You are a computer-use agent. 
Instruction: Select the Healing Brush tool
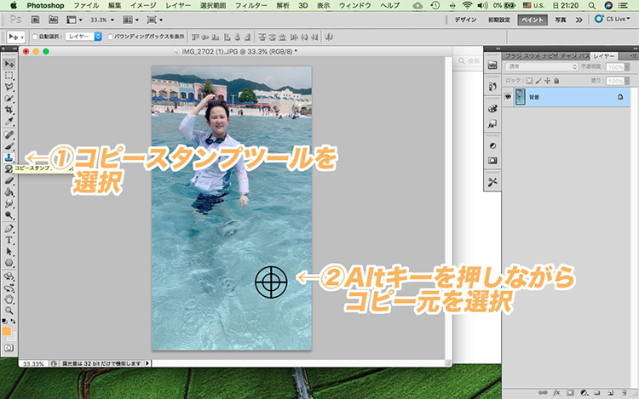(9, 134)
